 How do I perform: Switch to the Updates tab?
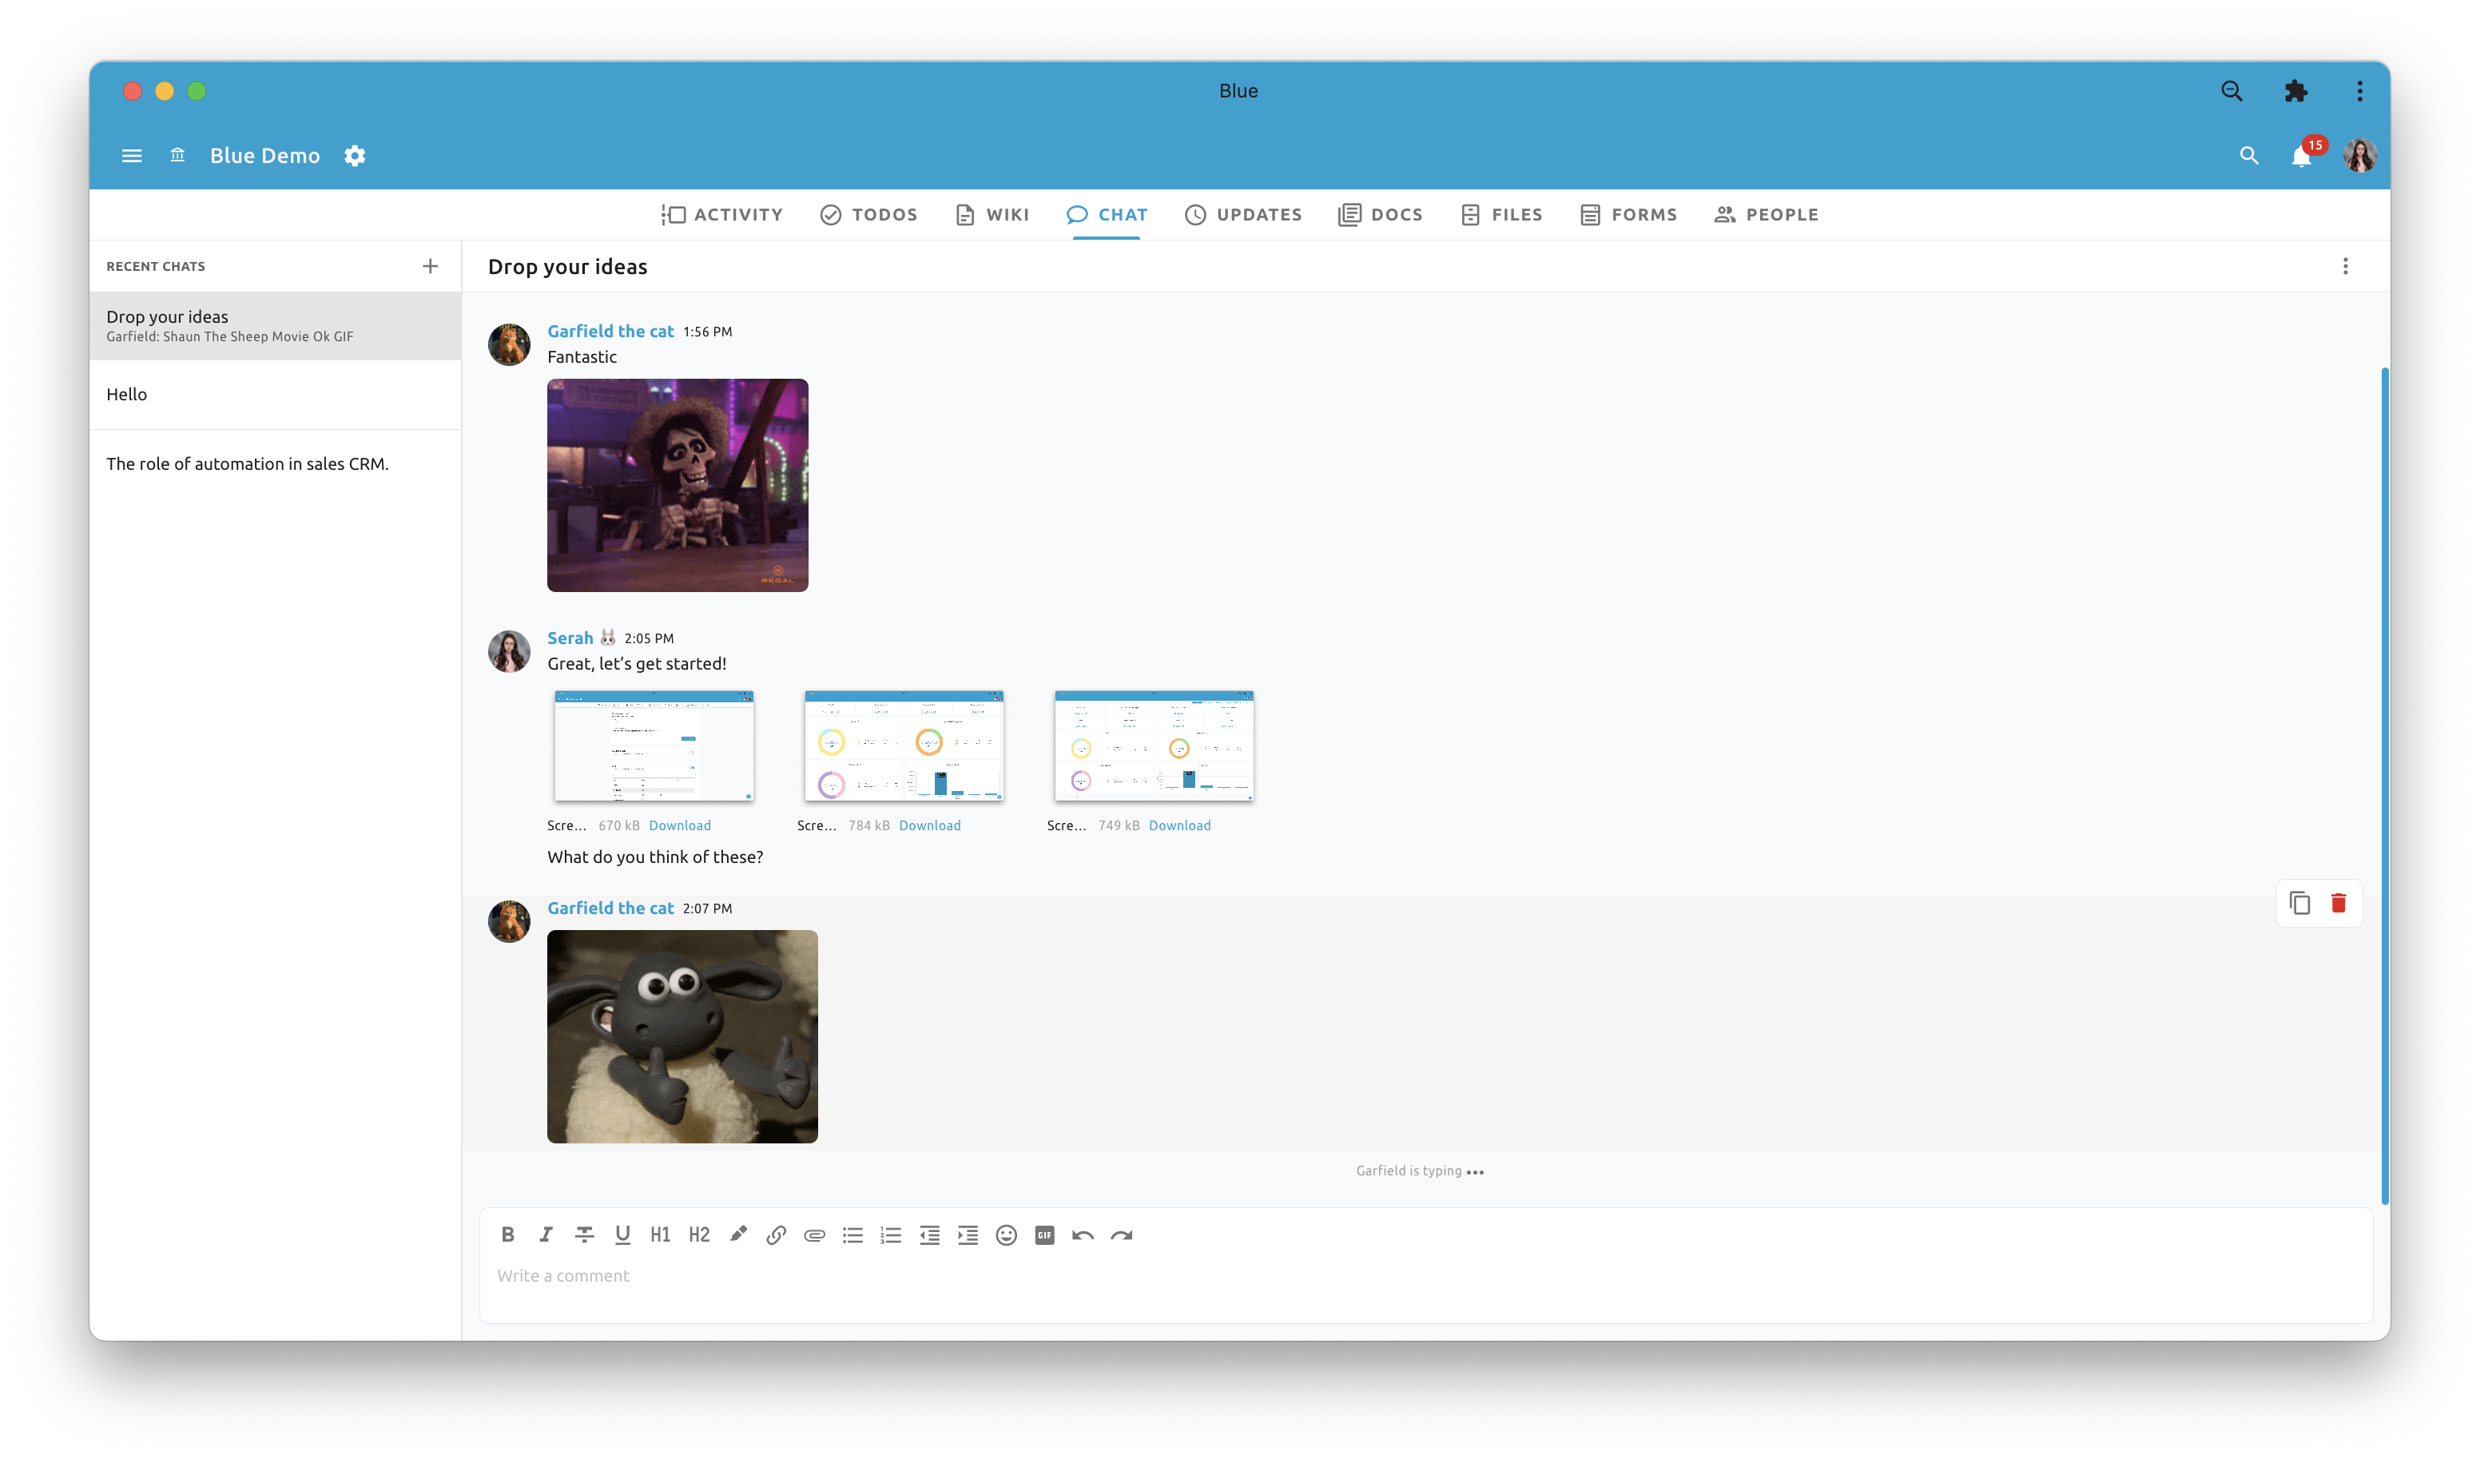1243,215
